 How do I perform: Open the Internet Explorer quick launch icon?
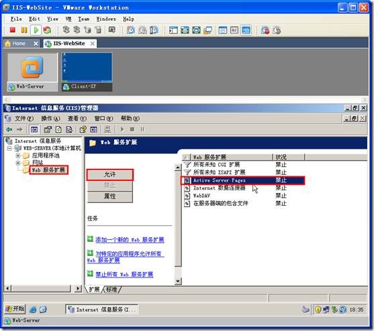(x=33, y=310)
